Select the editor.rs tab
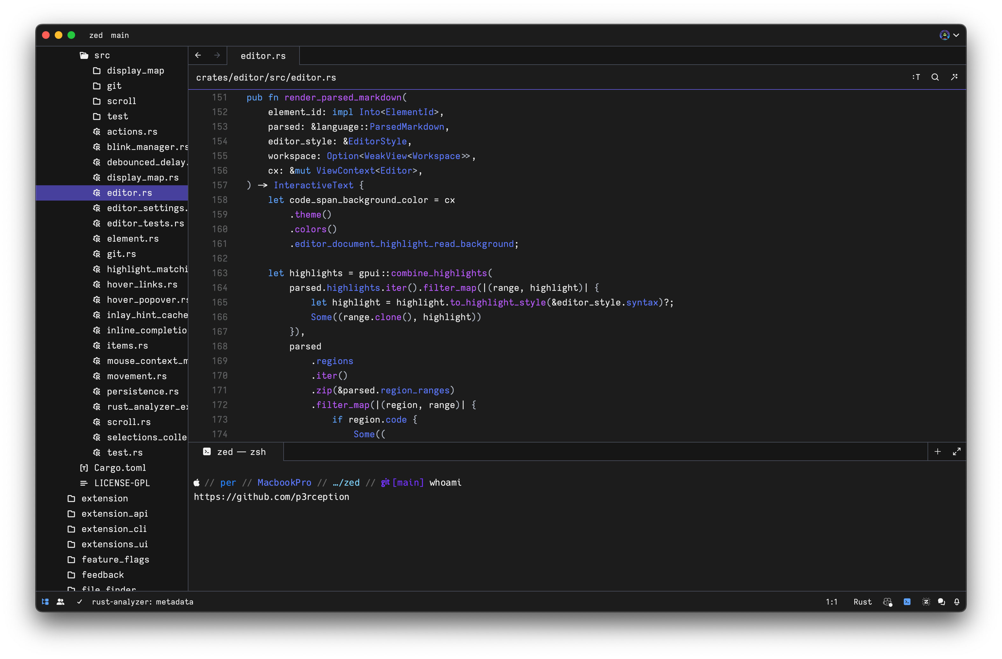The height and width of the screenshot is (659, 1002). tap(263, 56)
